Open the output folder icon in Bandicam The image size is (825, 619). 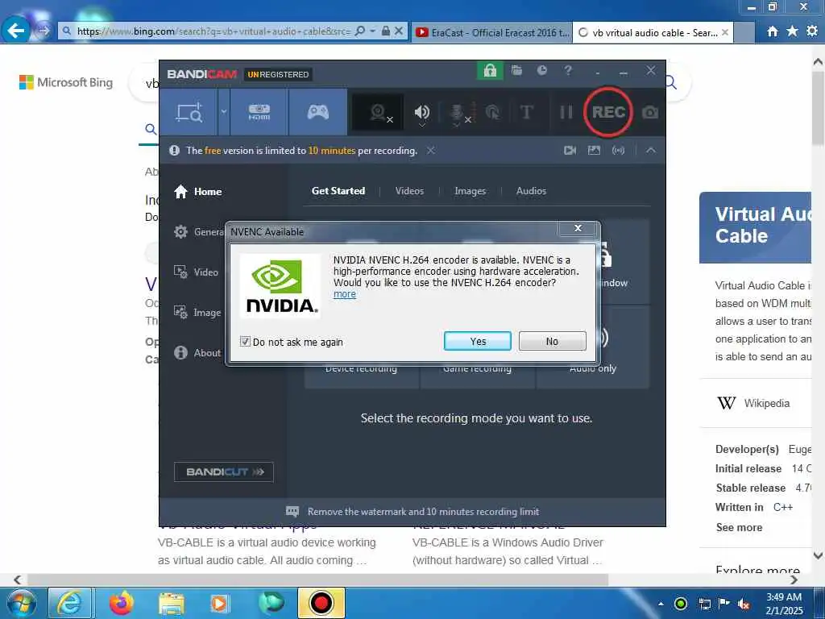point(516,71)
